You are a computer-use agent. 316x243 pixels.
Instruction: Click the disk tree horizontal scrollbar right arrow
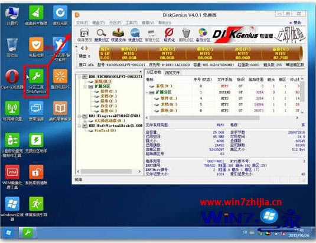click(139, 172)
